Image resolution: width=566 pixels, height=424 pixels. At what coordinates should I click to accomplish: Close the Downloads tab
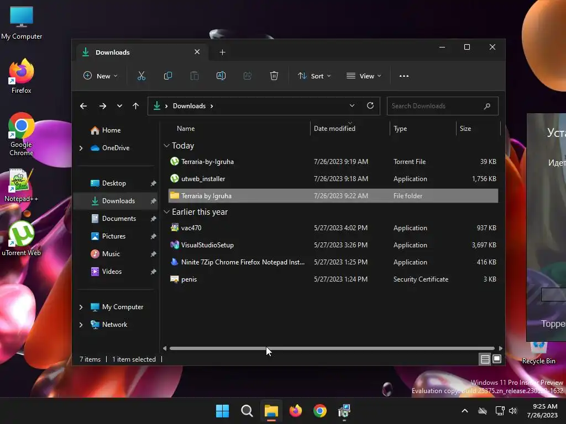coord(197,52)
